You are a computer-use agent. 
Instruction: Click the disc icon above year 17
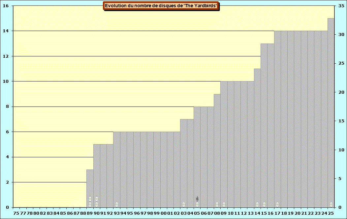tap(277, 204)
